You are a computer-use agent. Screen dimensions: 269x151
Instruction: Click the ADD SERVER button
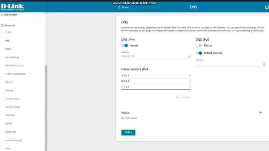[x=183, y=98]
